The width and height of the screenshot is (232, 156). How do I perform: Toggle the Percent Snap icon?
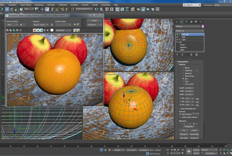(62, 9)
